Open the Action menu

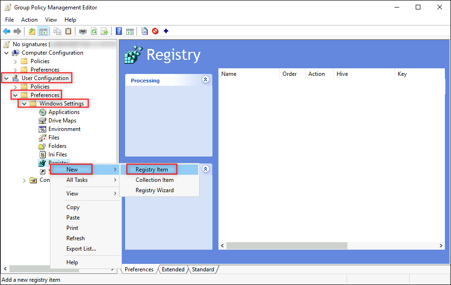pos(29,20)
